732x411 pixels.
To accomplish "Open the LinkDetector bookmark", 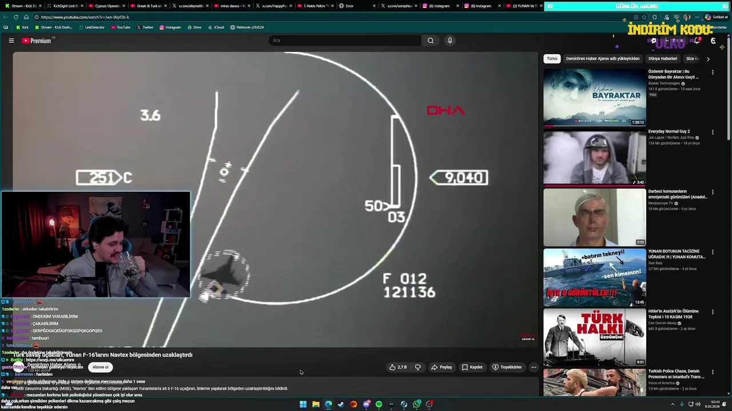I will pos(91,27).
